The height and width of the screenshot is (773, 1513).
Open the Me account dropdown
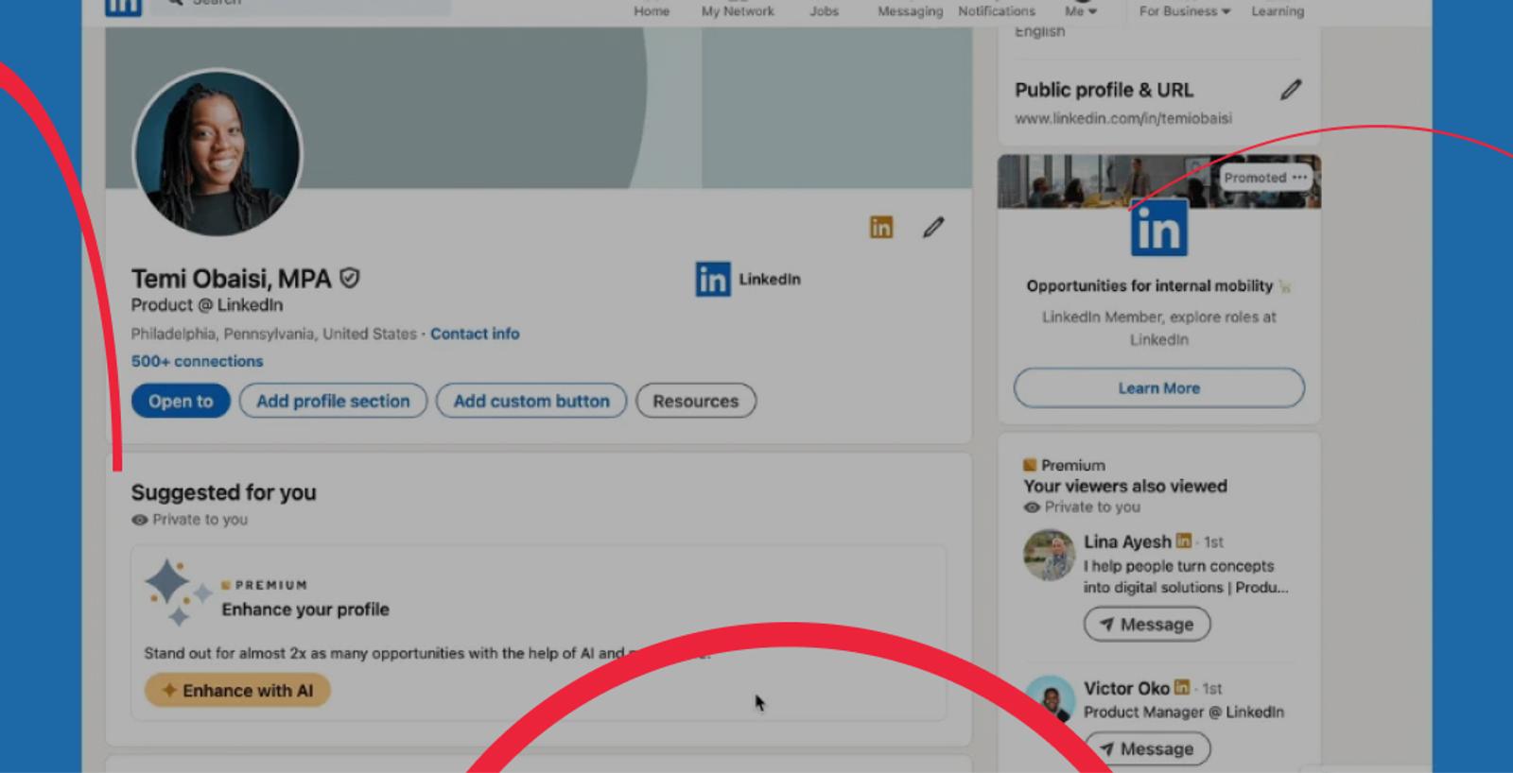click(1081, 10)
